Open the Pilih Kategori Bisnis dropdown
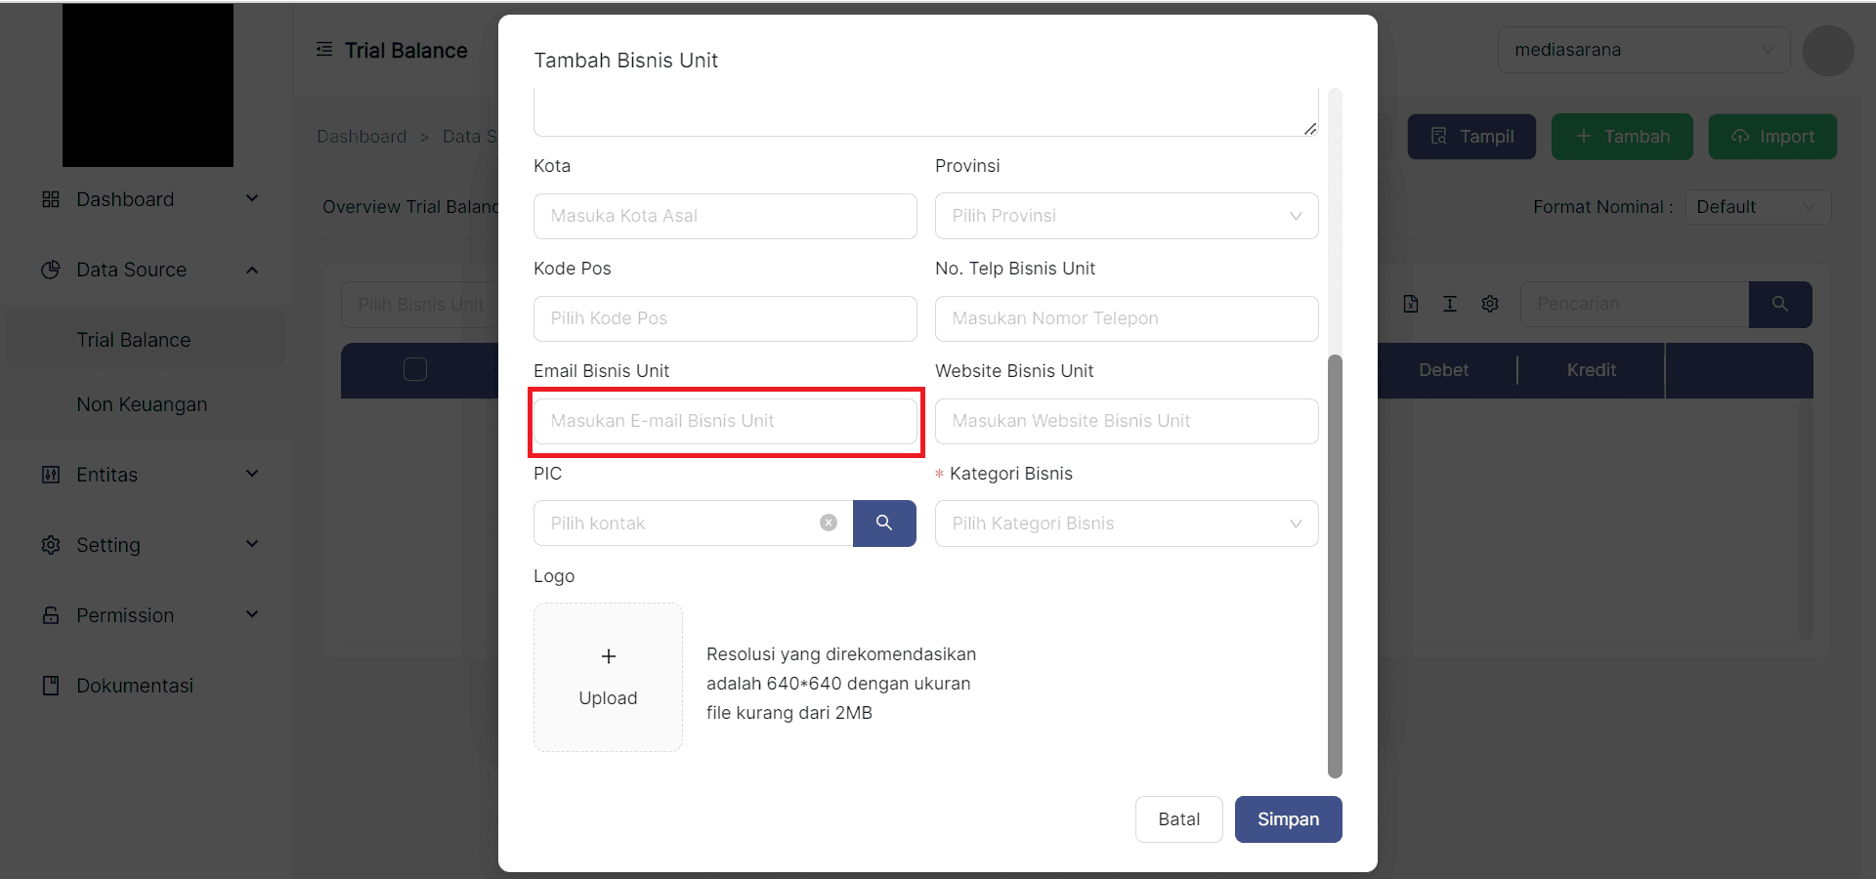1876x879 pixels. (x=1126, y=523)
